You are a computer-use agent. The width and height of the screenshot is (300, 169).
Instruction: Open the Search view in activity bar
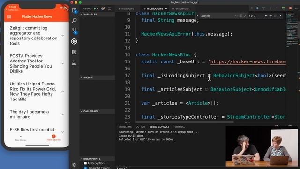74,20
